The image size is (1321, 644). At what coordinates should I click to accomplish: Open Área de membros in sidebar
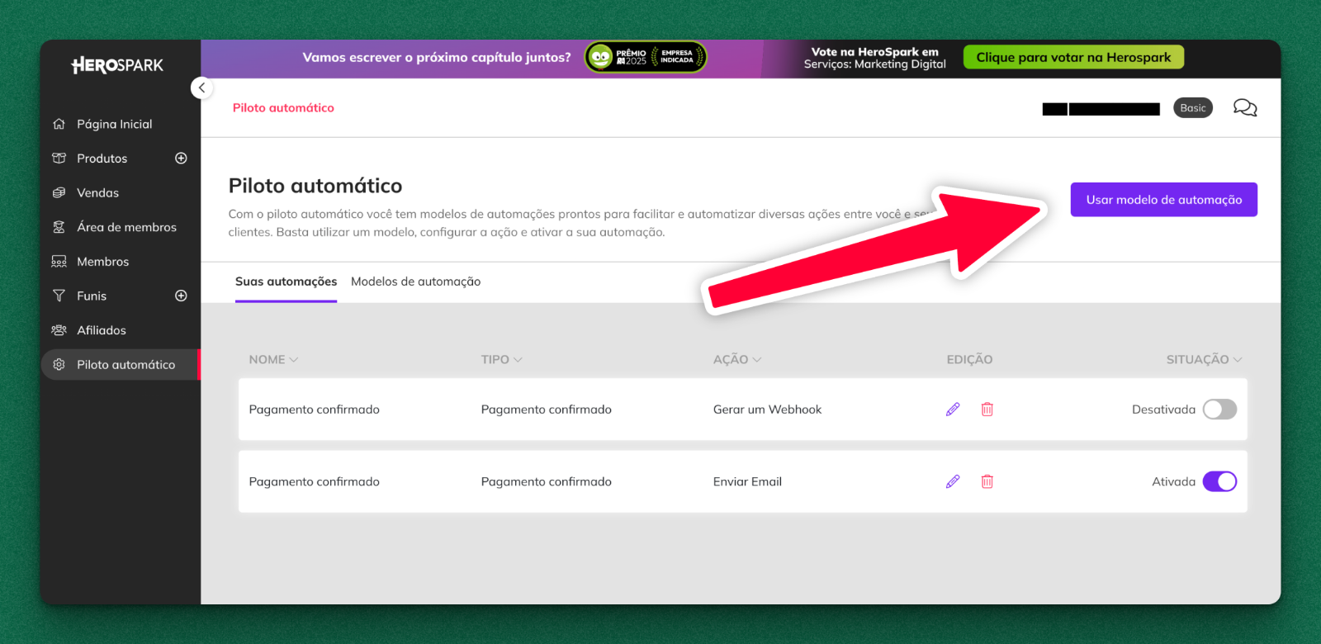[126, 227]
